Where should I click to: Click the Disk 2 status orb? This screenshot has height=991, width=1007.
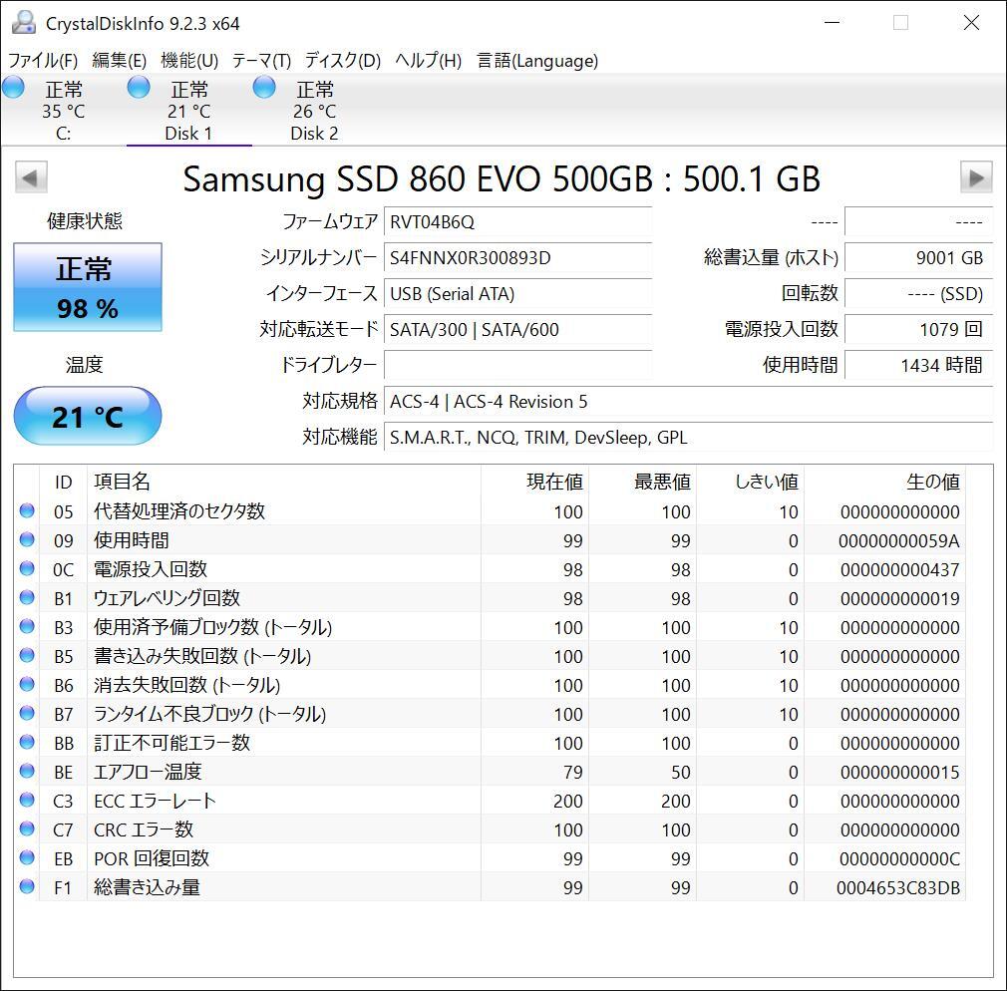[264, 88]
